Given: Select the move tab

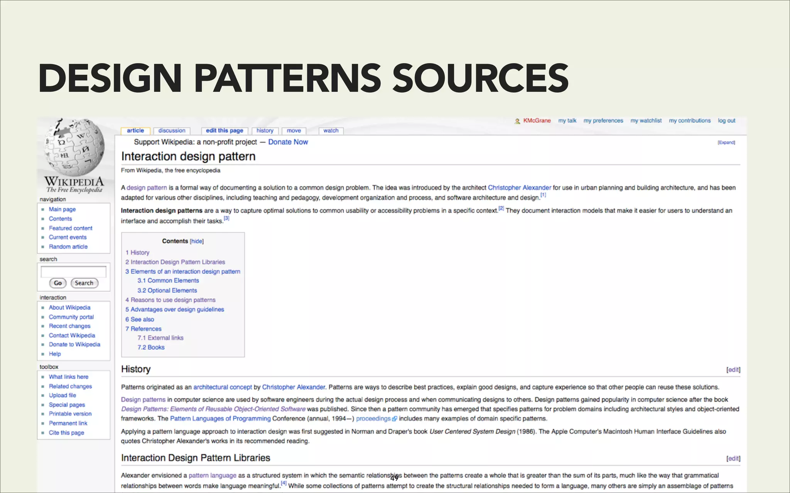Looking at the screenshot, I should (294, 131).
